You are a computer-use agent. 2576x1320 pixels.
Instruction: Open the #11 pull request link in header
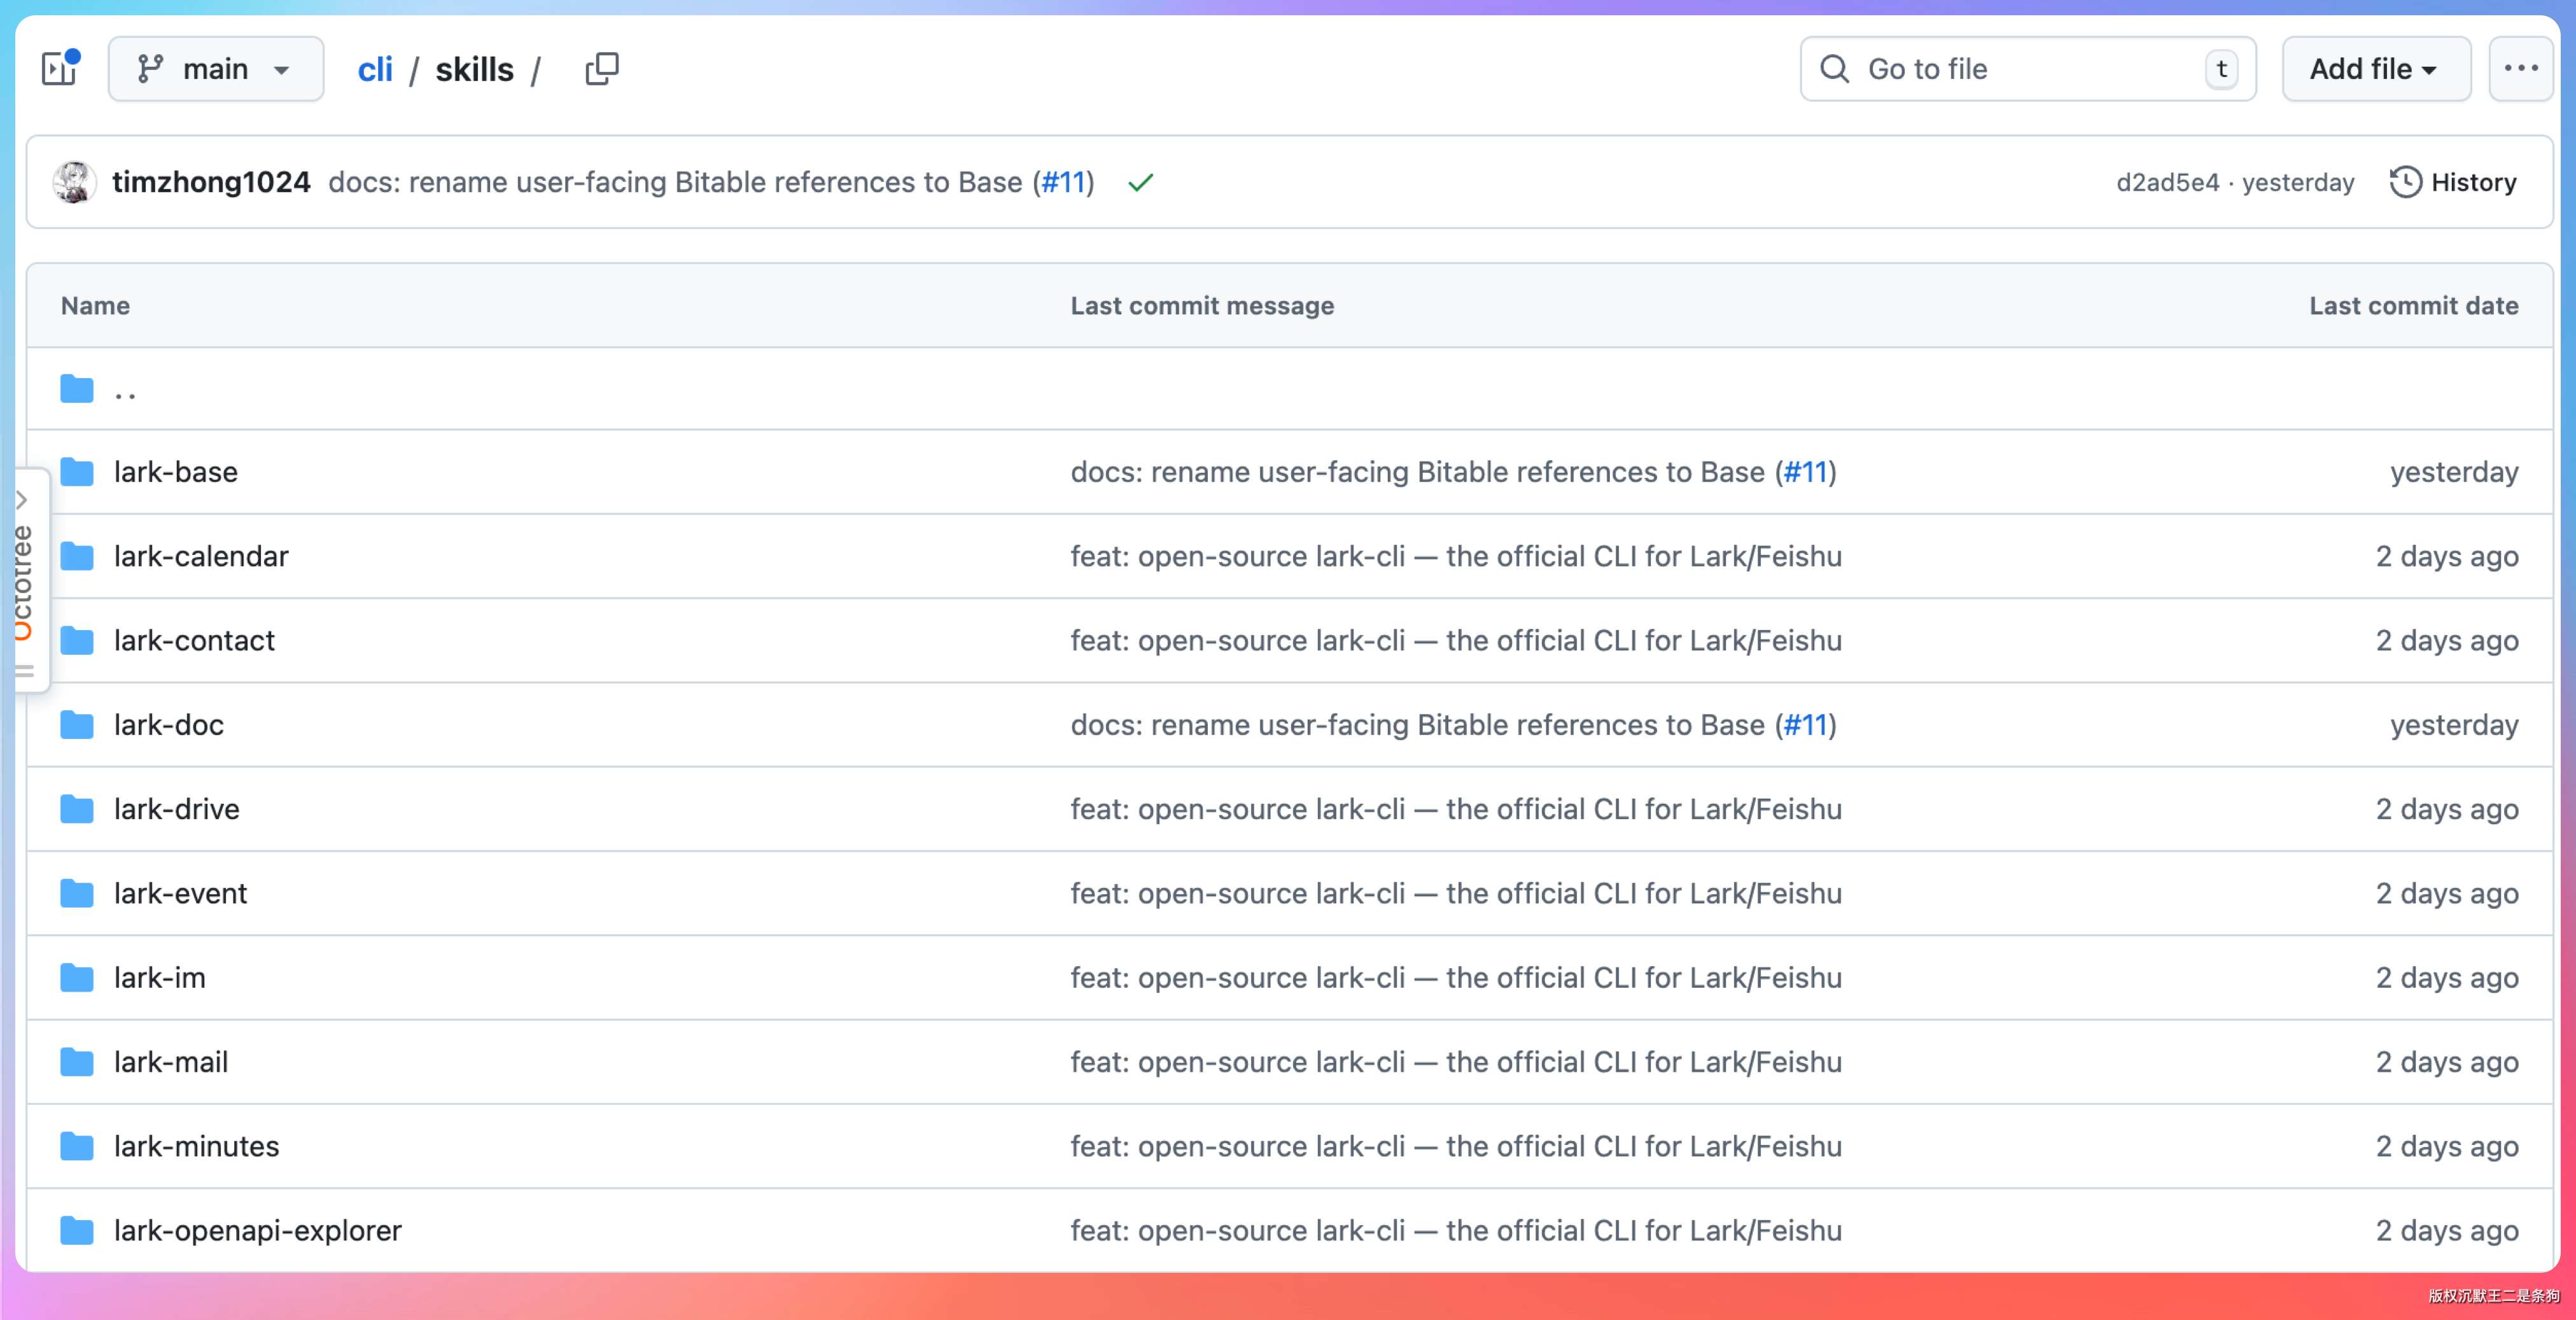[1063, 182]
